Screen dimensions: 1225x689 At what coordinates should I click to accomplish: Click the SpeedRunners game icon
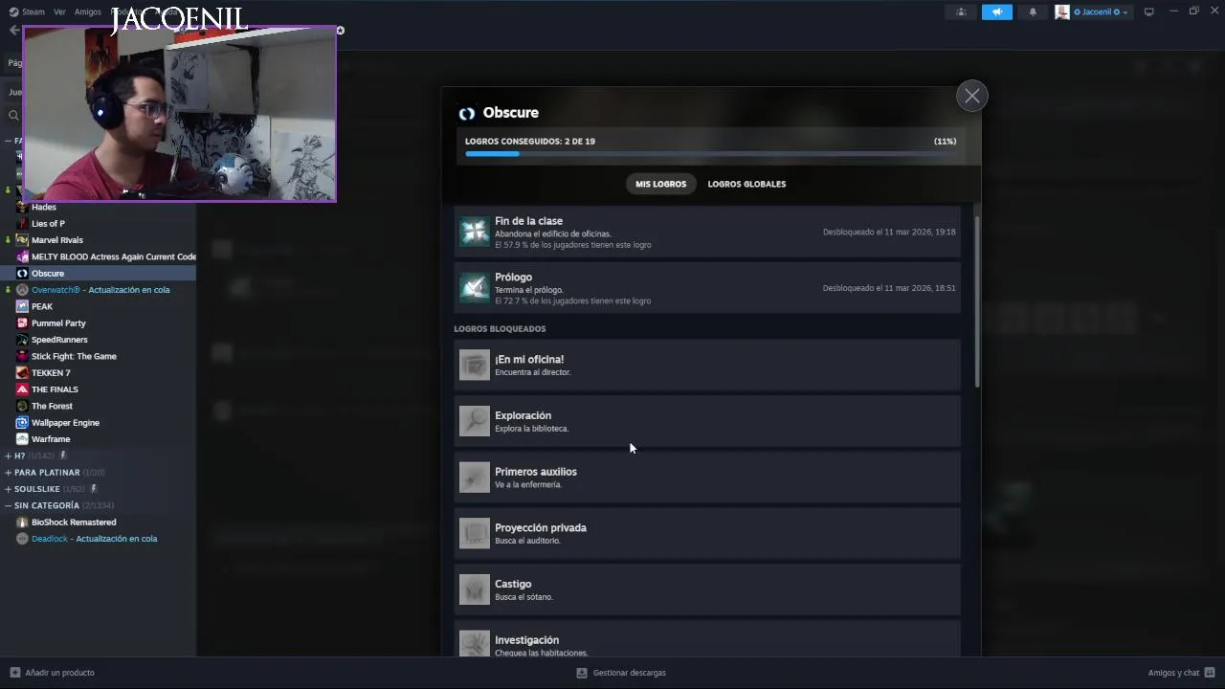tap(22, 340)
